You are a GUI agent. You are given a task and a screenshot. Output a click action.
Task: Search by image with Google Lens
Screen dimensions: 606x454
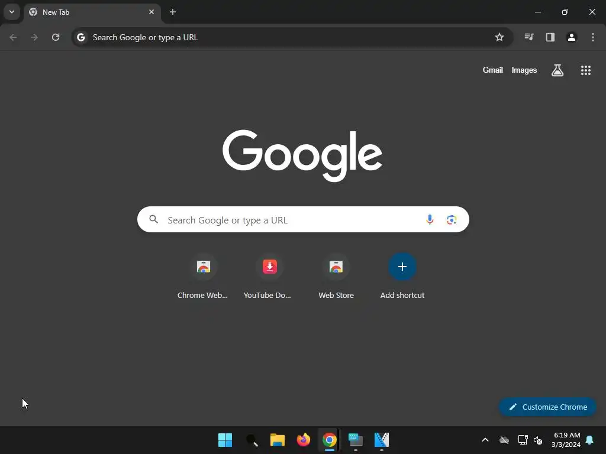[x=452, y=219]
